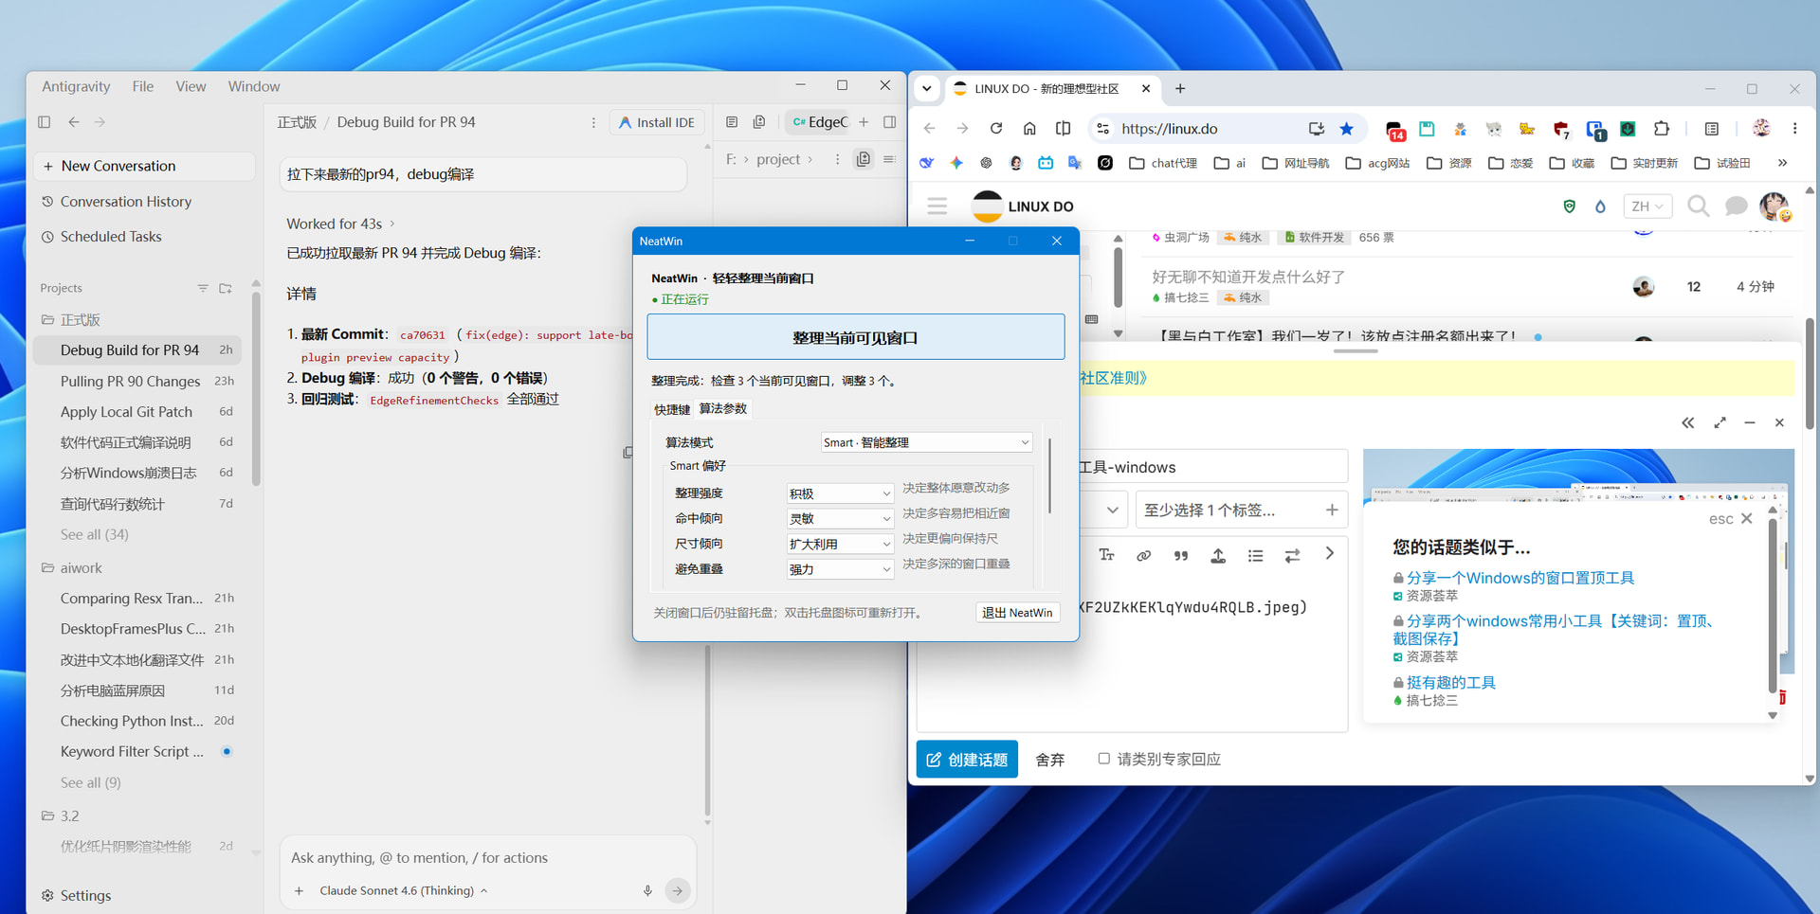Image resolution: width=1820 pixels, height=914 pixels.
Task: Open the Chrome three-dot menu
Action: tap(1794, 129)
